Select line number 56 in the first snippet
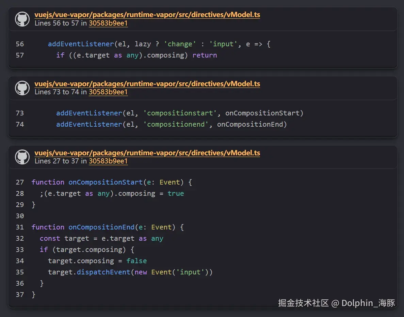 [x=20, y=44]
